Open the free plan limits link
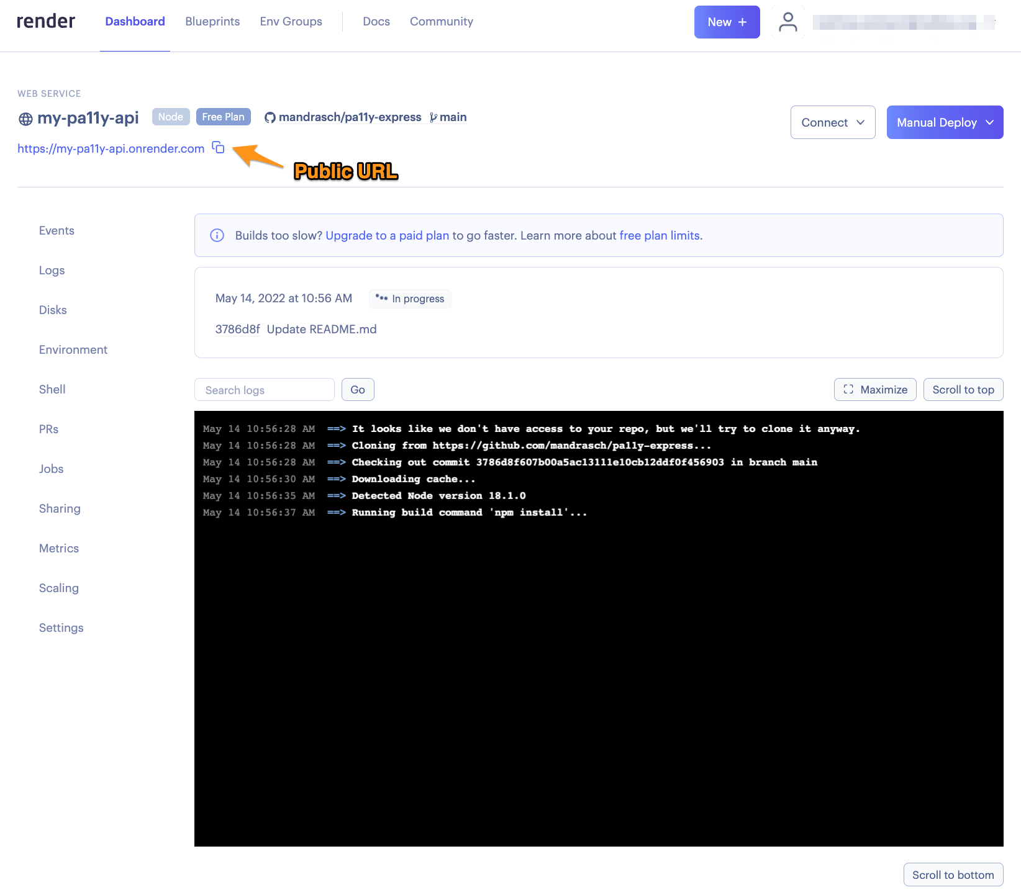The width and height of the screenshot is (1021, 895). (660, 235)
